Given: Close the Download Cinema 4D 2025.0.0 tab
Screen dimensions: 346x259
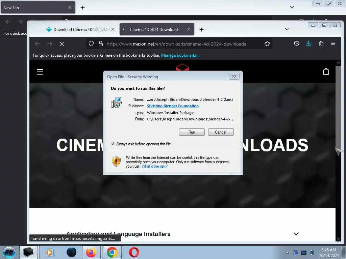Looking at the screenshot, I should [113, 29].
